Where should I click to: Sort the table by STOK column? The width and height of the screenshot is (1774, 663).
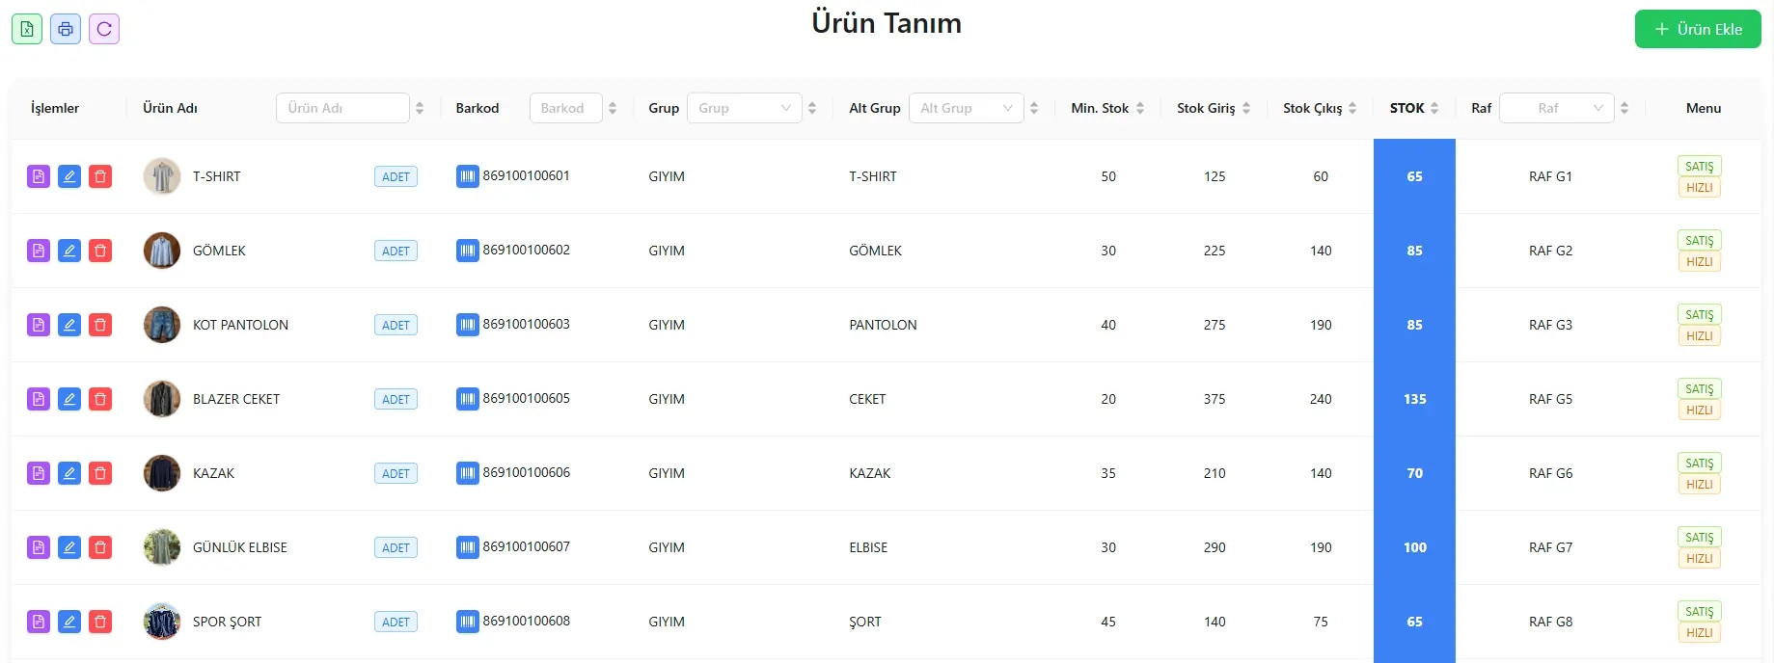pyautogui.click(x=1414, y=108)
